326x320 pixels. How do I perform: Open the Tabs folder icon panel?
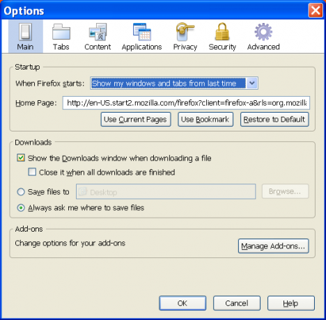[x=61, y=32]
